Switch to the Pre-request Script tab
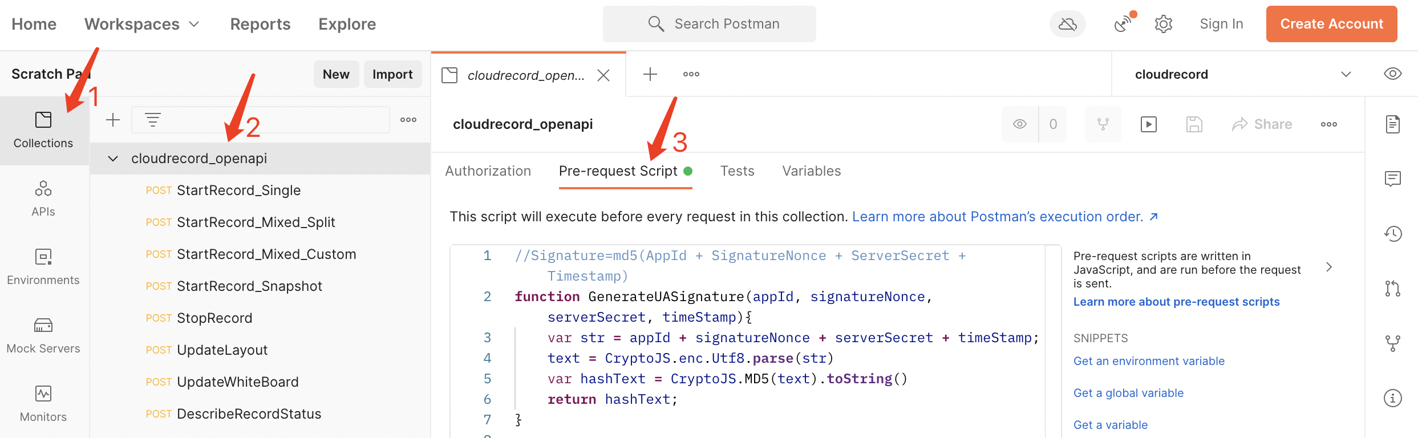 point(625,171)
